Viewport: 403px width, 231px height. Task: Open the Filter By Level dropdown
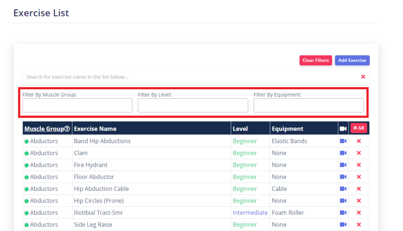[193, 105]
